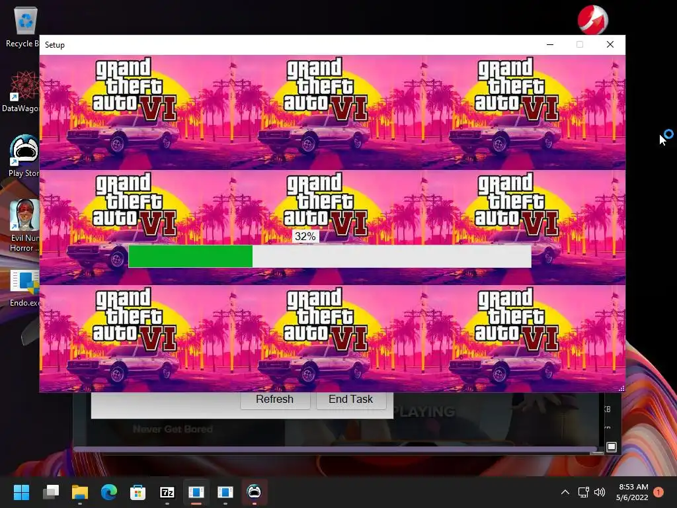Click the red arrow sphere desktop icon

coord(593,20)
